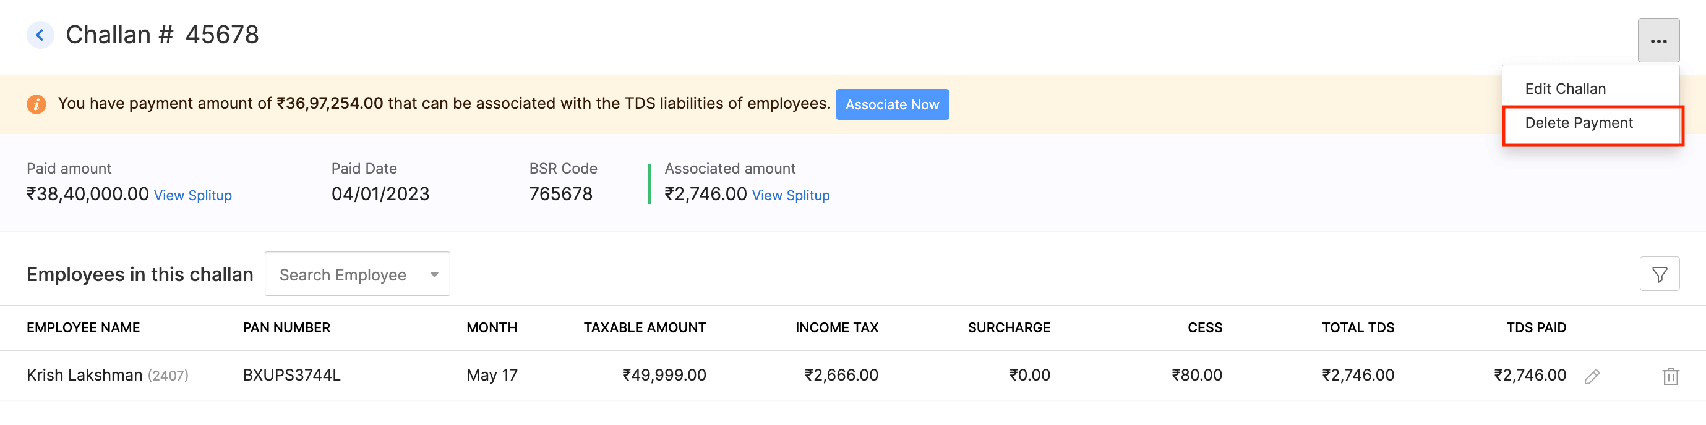Click the PAN NUMBER column header

tap(286, 328)
